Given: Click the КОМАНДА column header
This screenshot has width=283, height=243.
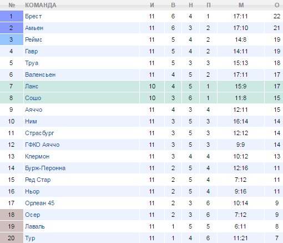Looking at the screenshot, I should pyautogui.click(x=41, y=5).
